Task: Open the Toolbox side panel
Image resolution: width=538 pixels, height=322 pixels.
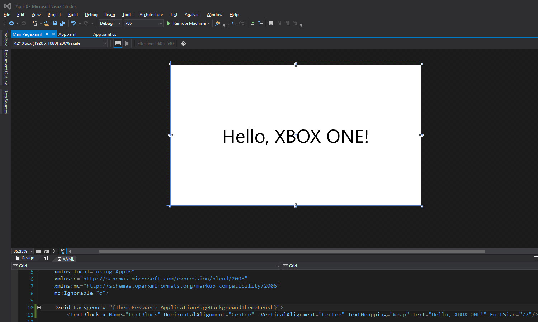Action: coord(6,38)
